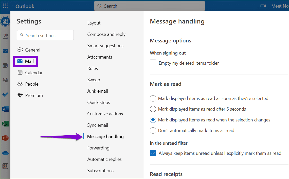289x179 pixels.
Task: Open Excel from the sidebar icons
Action: tap(5, 123)
